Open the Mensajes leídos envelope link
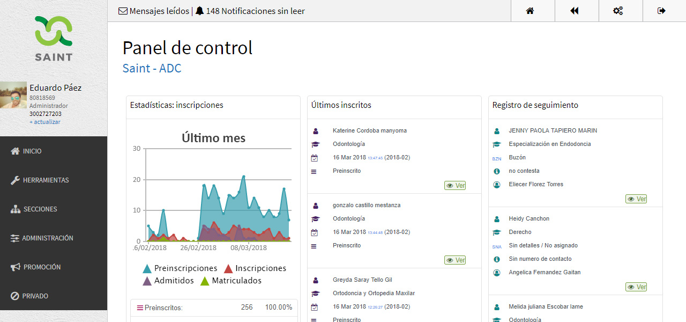The height and width of the screenshot is (322, 686). tap(153, 11)
